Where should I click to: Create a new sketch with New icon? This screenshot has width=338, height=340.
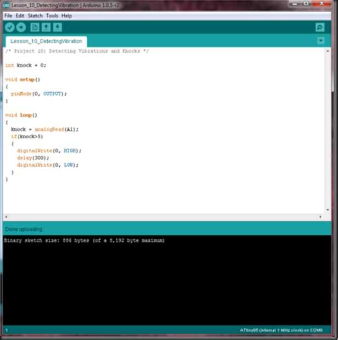coord(35,27)
